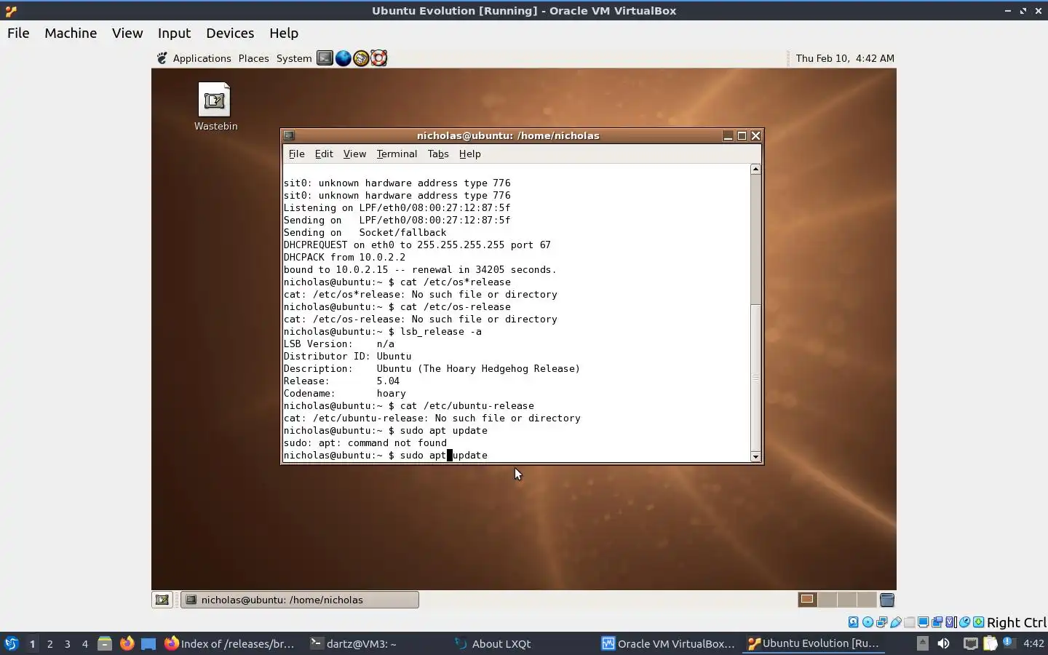Click the VirtualBox USB devices indicator
Viewport: 1048px width, 655px height.
895,622
